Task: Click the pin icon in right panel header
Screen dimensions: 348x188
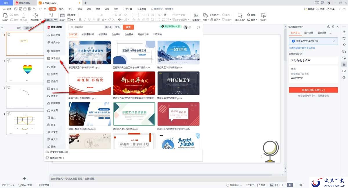Action: pyautogui.click(x=333, y=26)
